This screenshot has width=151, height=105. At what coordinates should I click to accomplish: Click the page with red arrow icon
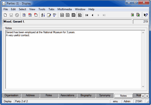tap(36, 15)
